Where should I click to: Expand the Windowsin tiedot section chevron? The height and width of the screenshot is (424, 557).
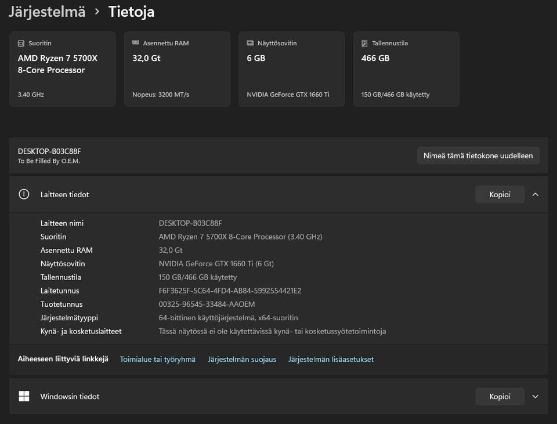[x=536, y=396]
